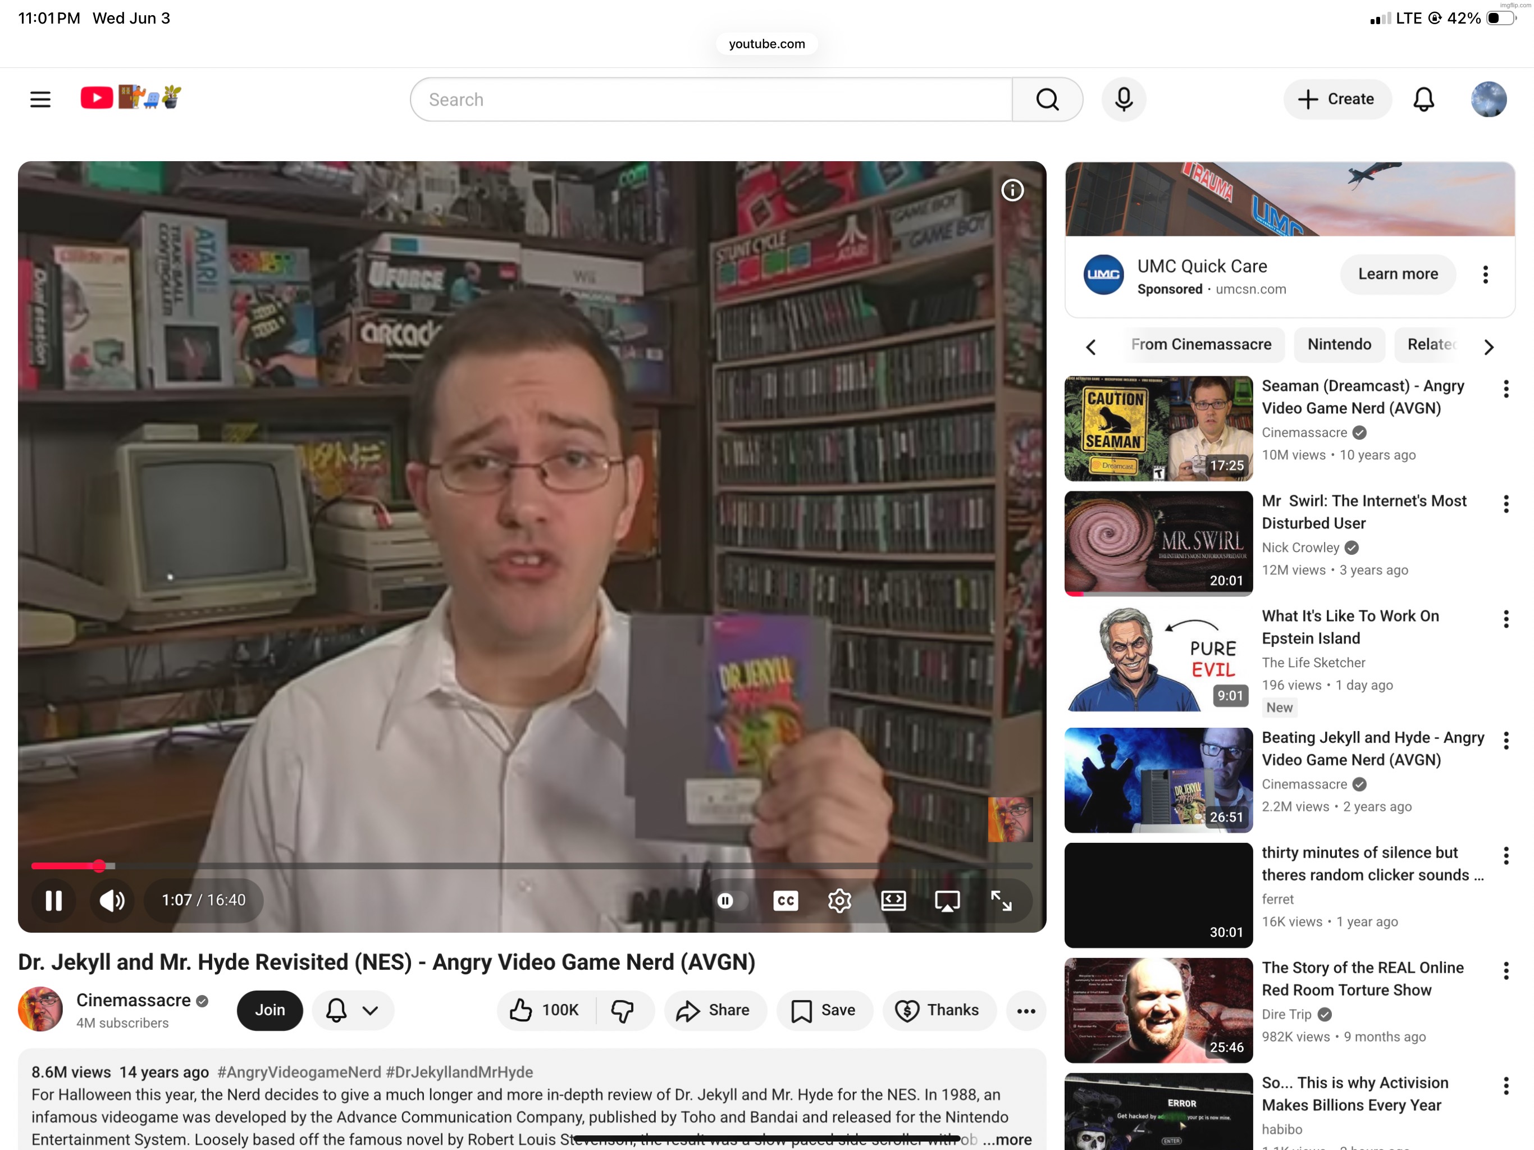Click in the Search input field

pos(711,99)
